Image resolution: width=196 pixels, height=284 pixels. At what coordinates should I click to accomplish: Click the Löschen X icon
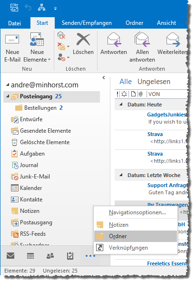pos(83,39)
